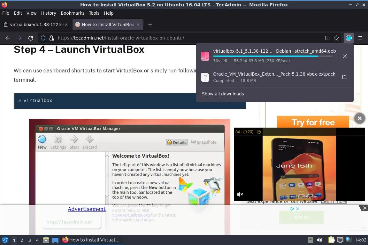Open the update notifier tray icon
The image size is (368, 245).
click(348, 239)
